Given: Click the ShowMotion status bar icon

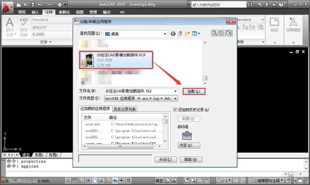Looking at the screenshot, I should tap(207, 180).
